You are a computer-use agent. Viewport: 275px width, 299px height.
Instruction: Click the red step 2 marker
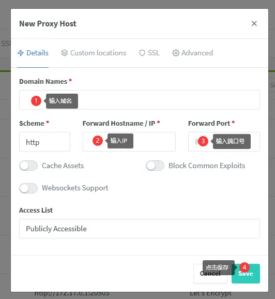tap(98, 141)
